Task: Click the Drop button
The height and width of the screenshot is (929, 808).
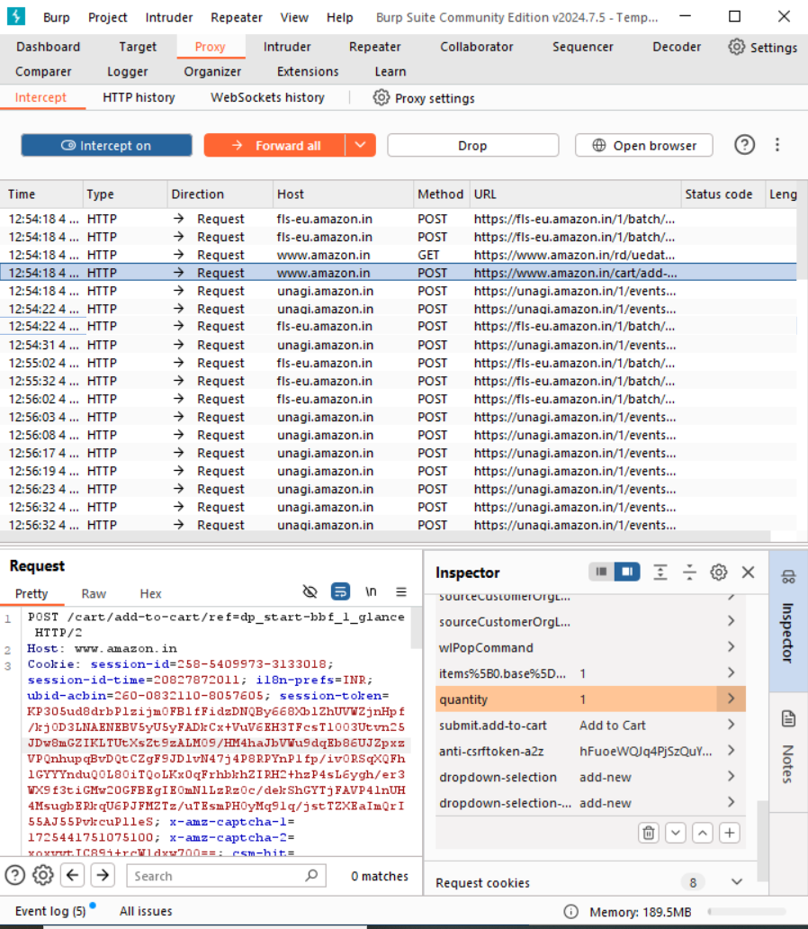Action: click(472, 145)
